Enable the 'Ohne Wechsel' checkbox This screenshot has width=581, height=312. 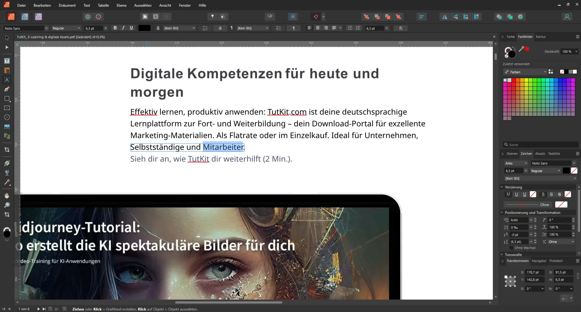click(x=511, y=248)
